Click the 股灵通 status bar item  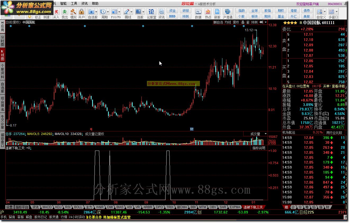(x=54, y=217)
